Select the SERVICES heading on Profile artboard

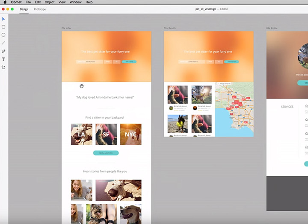coord(287,107)
